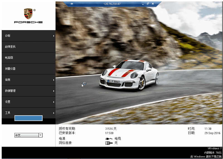Viewport: 223px width, 159px height.
Task: Open the 工具 (Tools) menu
Action: tap(29, 113)
